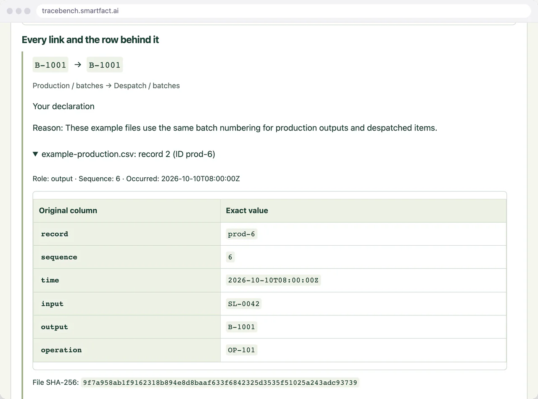Select the sequence value 6 in table
This screenshot has height=399, width=538.
click(x=230, y=257)
